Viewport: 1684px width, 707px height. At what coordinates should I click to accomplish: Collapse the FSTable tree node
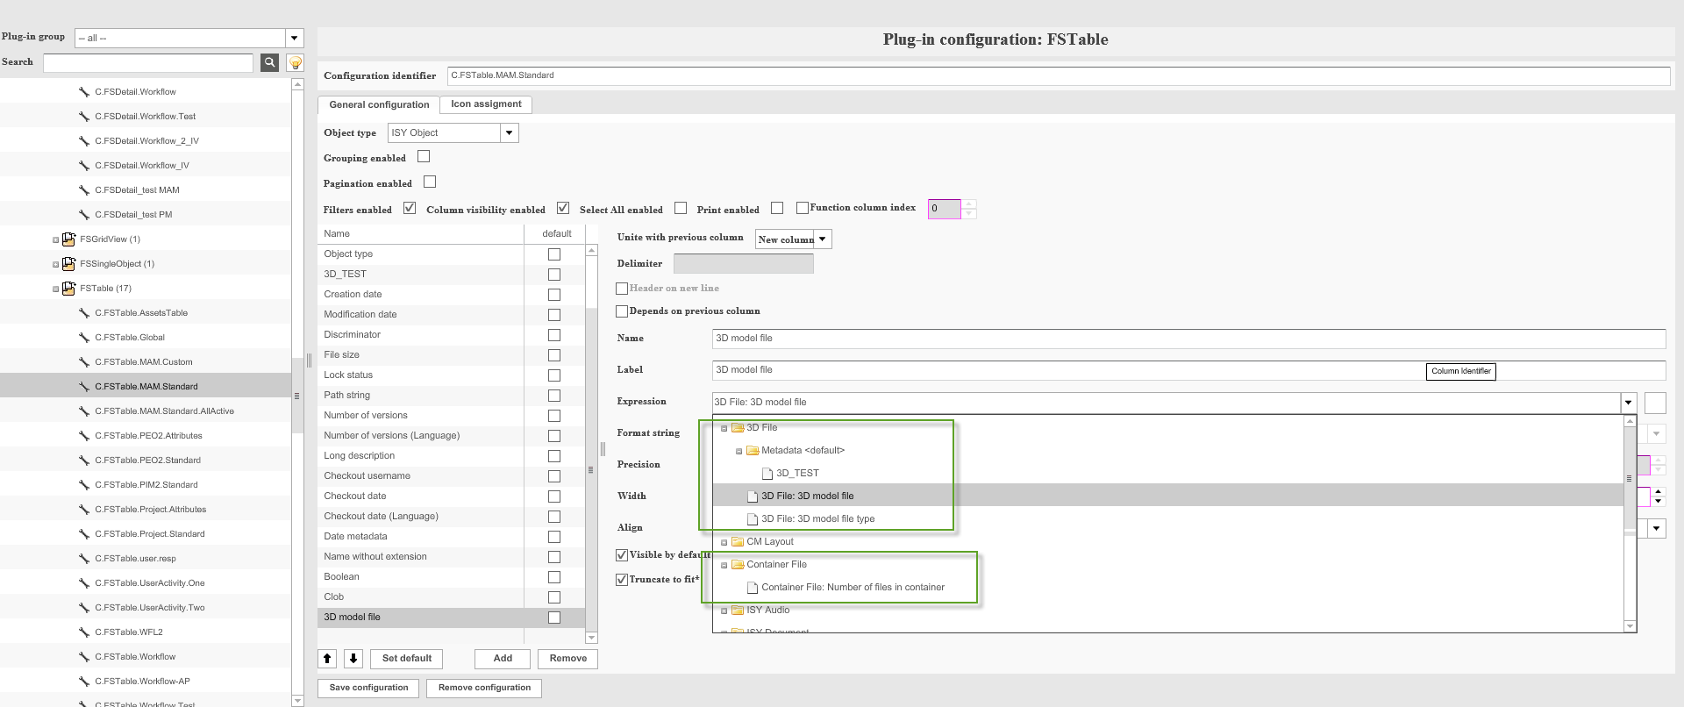click(x=55, y=289)
